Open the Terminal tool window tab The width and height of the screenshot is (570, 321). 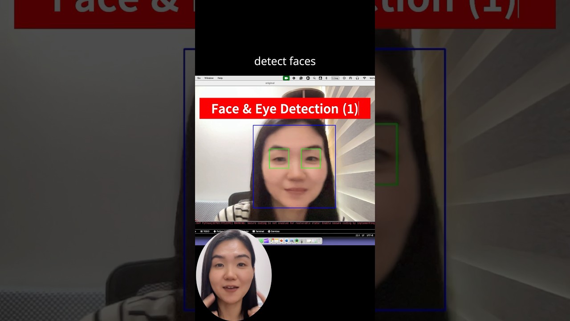click(x=258, y=231)
